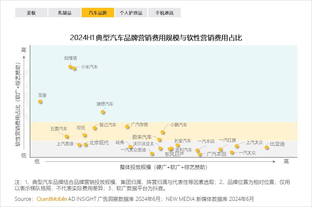This screenshot has width=312, height=207.
Task: Click the 上汽奥迪 data point
Action: (x=79, y=145)
